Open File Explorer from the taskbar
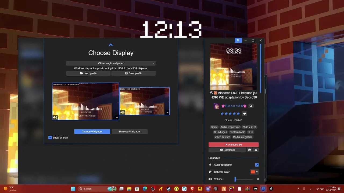This screenshot has width=344, height=193. click(x=129, y=189)
